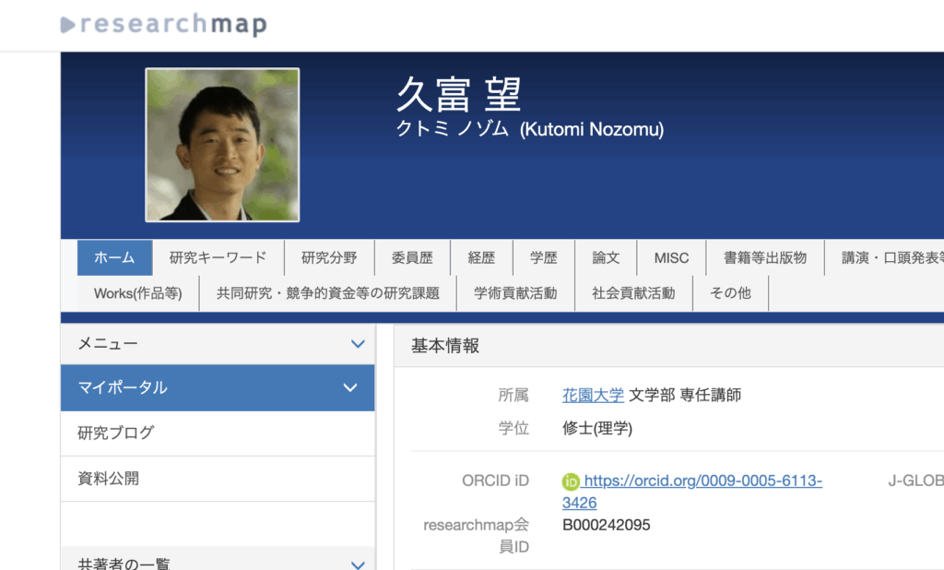Open the 書籍等出版物 tab
The width and height of the screenshot is (944, 570).
764,258
